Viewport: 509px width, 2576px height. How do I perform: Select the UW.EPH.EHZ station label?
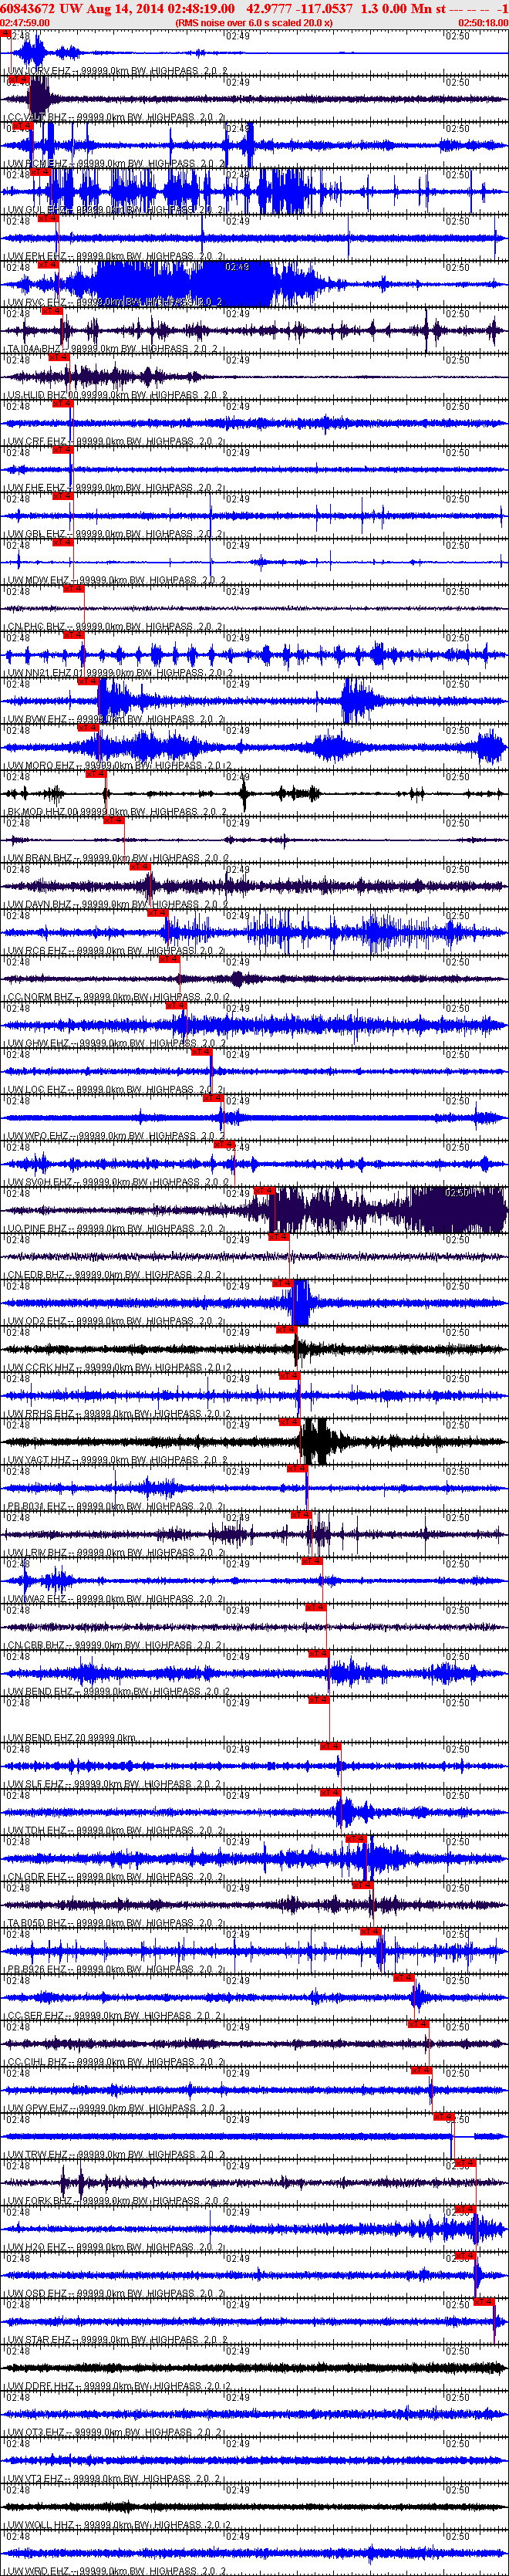pos(113,257)
